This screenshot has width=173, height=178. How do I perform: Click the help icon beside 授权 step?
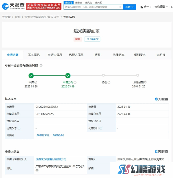[x=109, y=82]
